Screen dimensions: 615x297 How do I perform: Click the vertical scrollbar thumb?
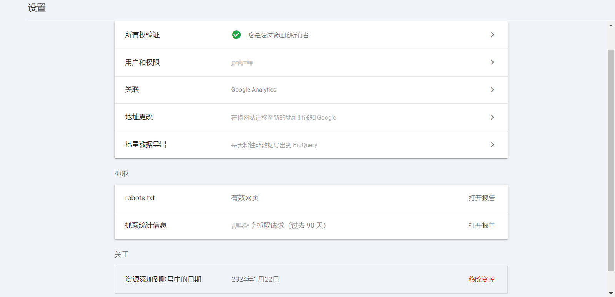coord(611,160)
